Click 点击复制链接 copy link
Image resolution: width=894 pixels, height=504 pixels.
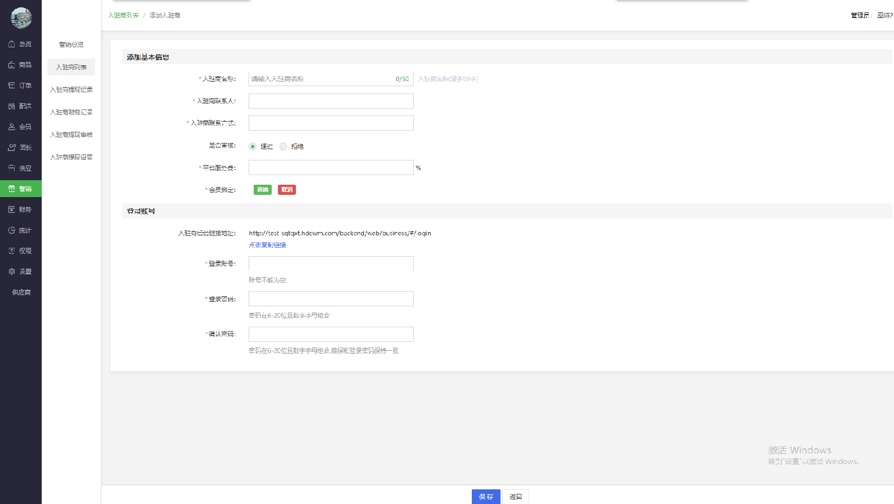(x=268, y=245)
